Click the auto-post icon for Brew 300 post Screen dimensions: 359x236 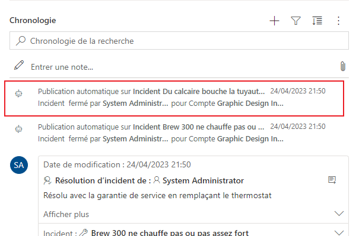click(x=19, y=129)
